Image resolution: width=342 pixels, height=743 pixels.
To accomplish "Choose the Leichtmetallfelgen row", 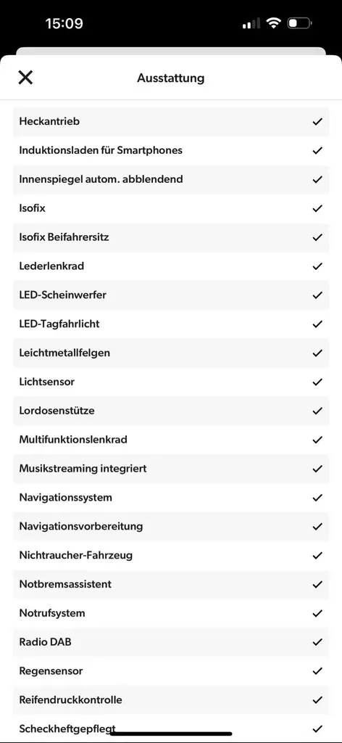I will coord(171,353).
